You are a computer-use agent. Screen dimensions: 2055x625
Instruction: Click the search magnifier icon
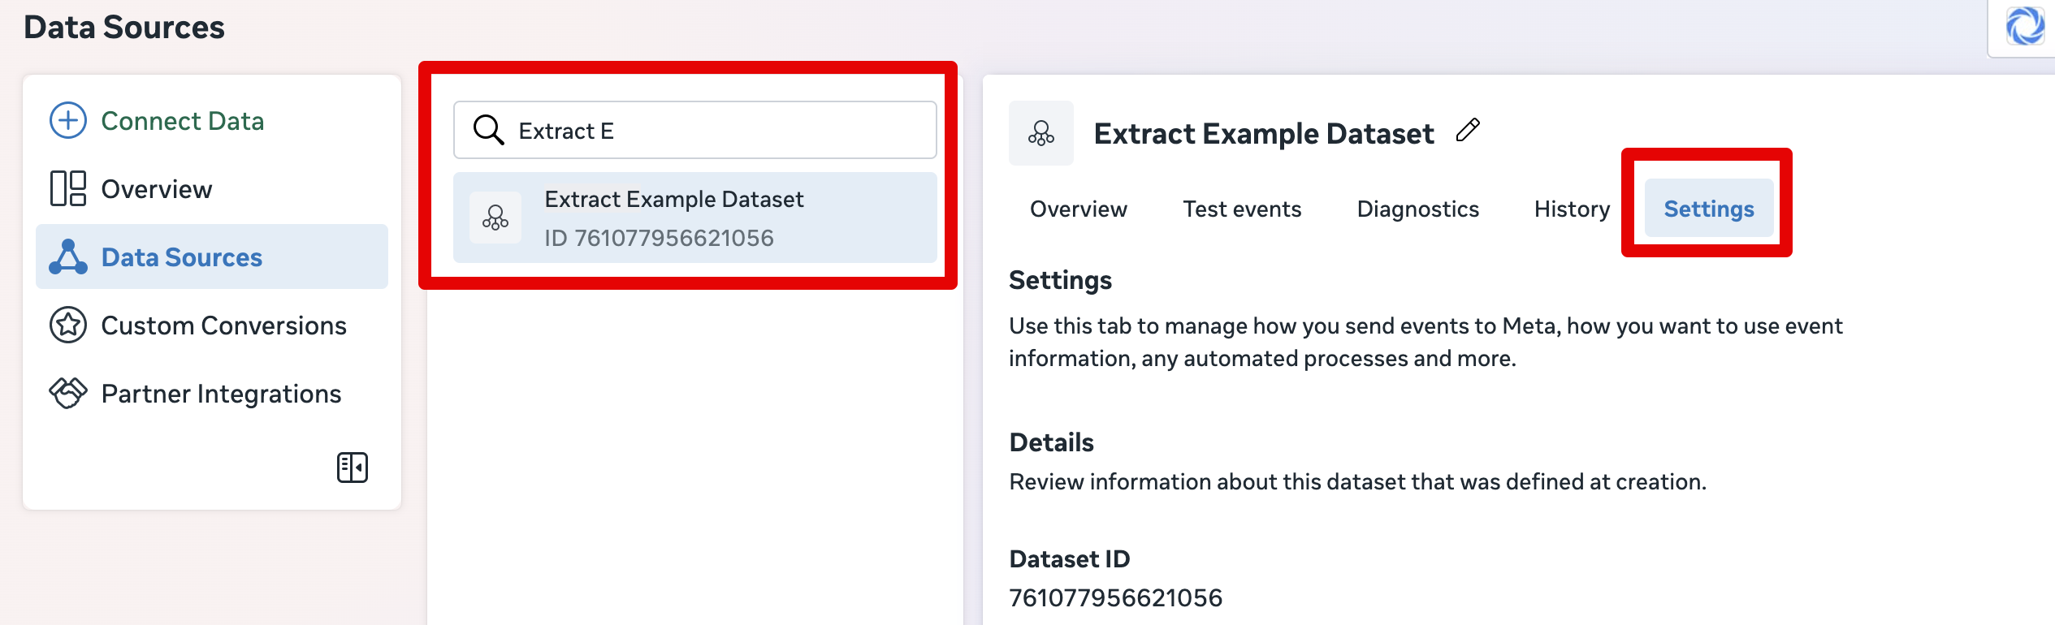(x=489, y=130)
